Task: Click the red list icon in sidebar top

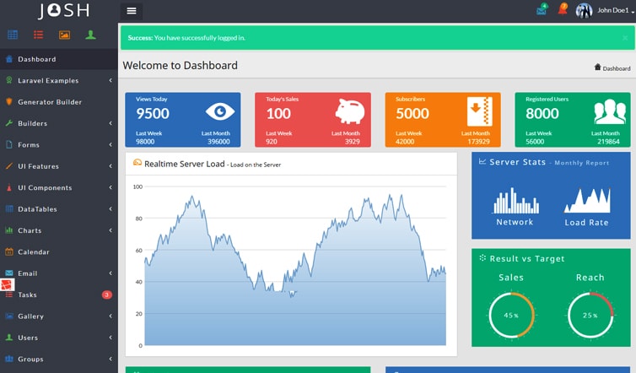Action: tap(39, 35)
